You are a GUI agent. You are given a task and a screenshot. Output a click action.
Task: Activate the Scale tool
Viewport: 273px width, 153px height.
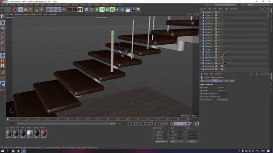[x=26, y=10]
